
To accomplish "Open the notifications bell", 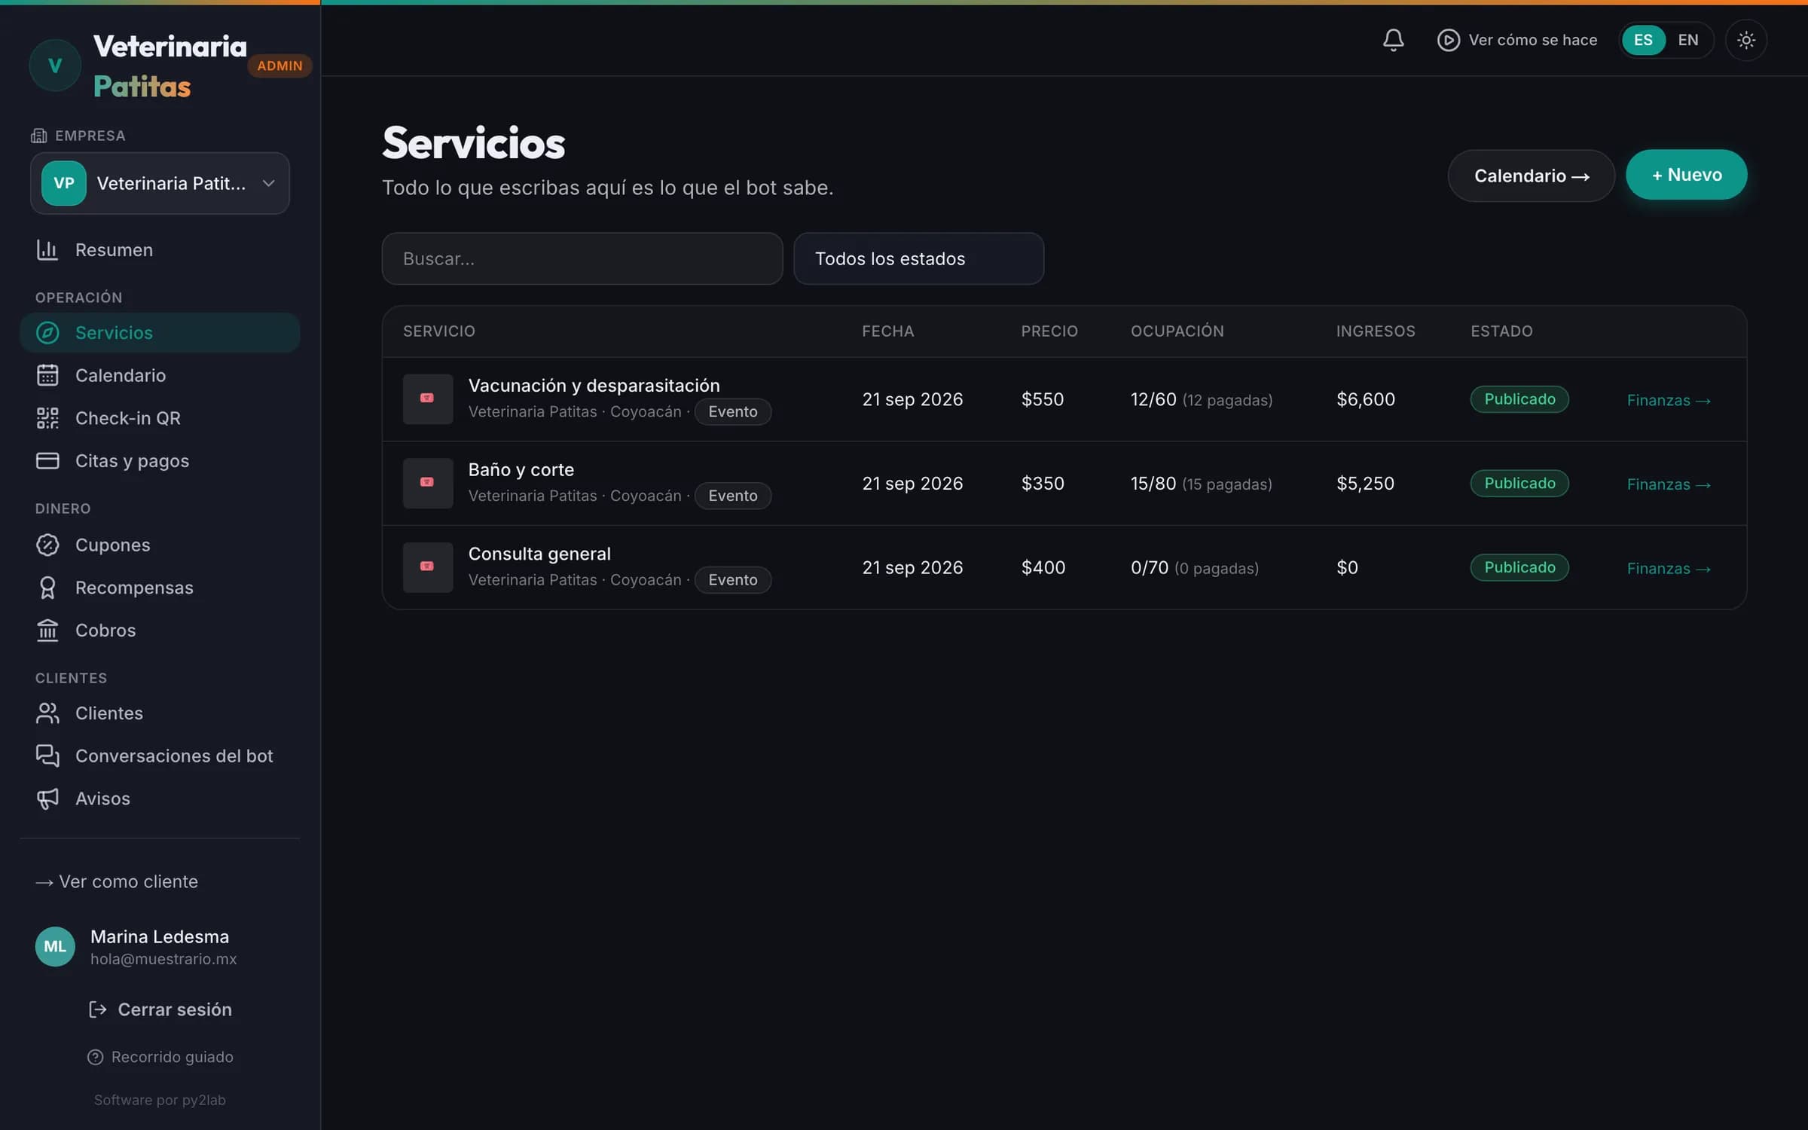I will [x=1393, y=40].
